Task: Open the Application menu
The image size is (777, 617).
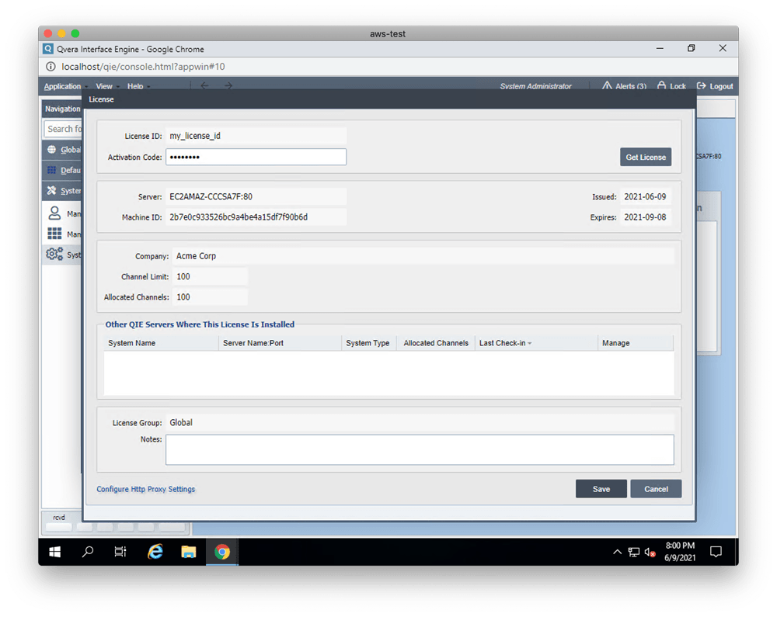Action: (62, 86)
